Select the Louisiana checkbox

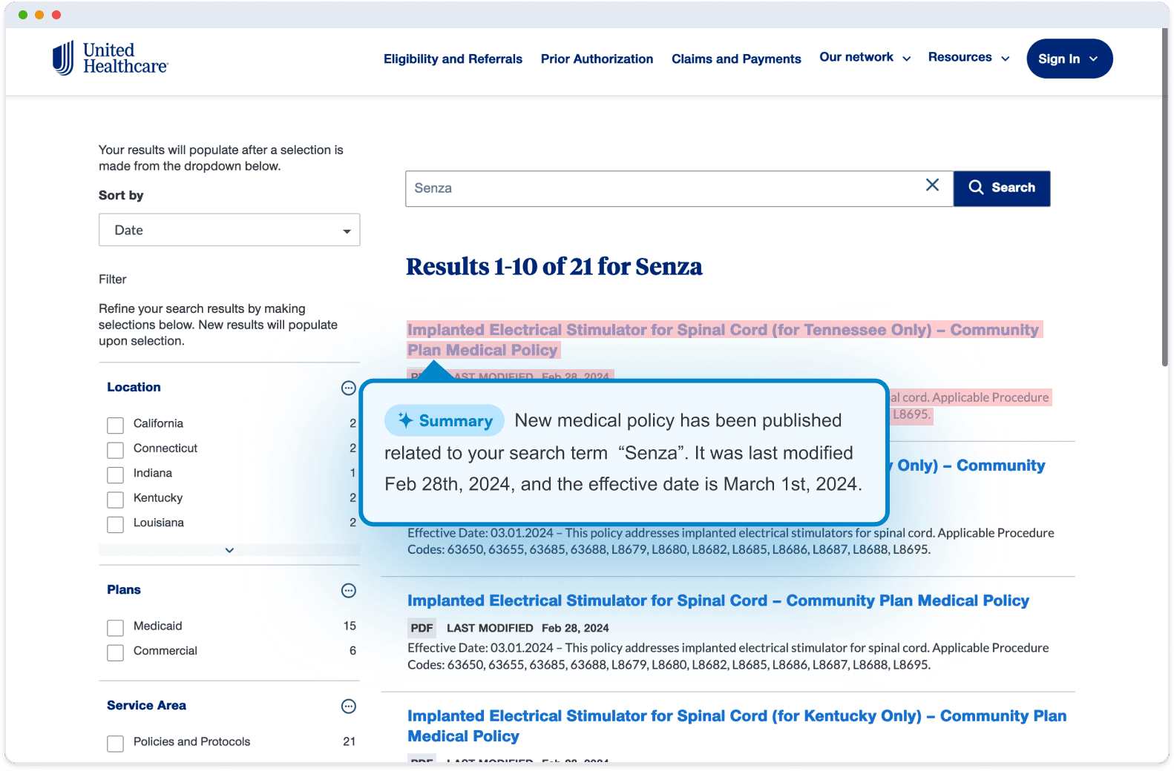pyautogui.click(x=115, y=524)
